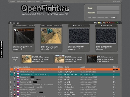The height and width of the screenshot is (97, 130).
Task: Open Counter-Strike.biz | Public server [HLstatsX CE] link
Action: [36, 69]
